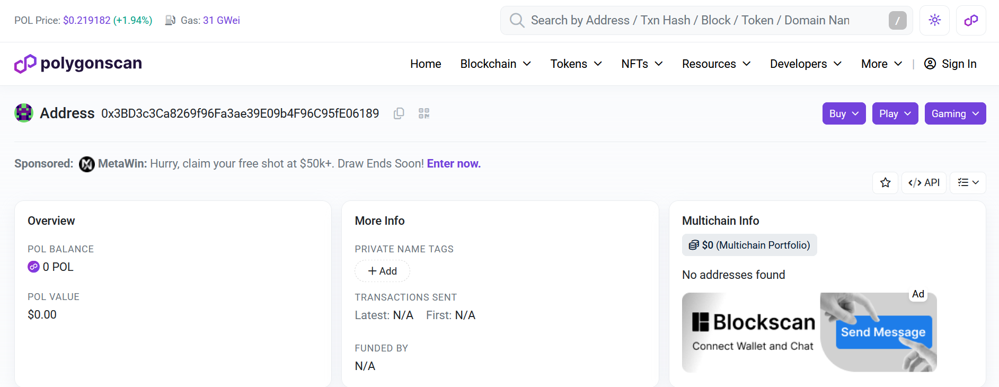
Task: Click the Blockscan ad banner
Action: [809, 332]
